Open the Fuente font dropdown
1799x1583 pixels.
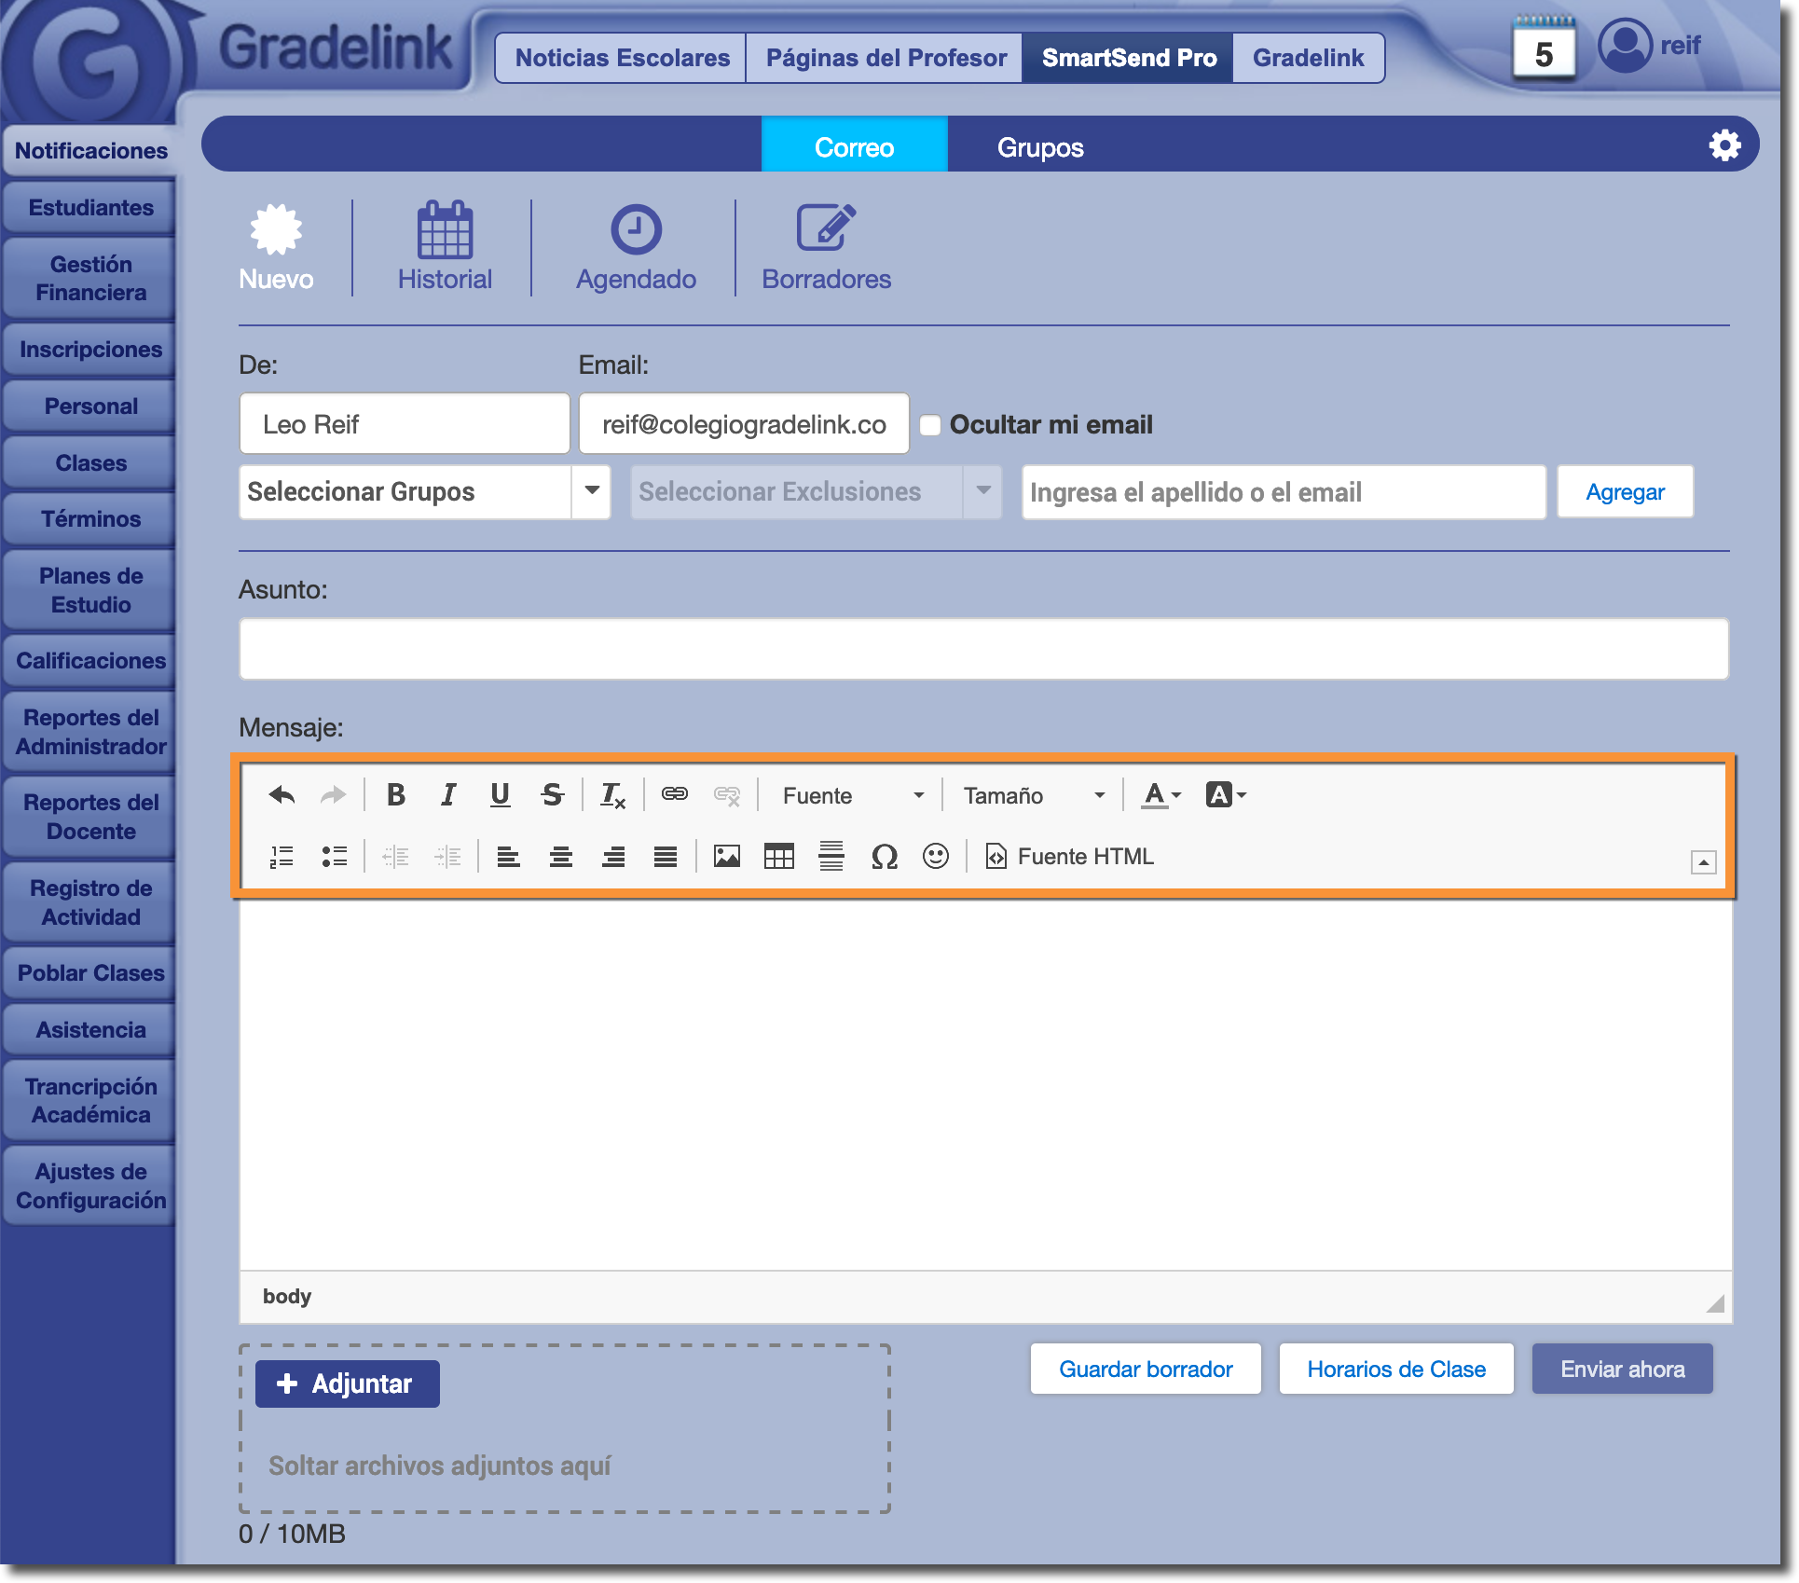[853, 795]
